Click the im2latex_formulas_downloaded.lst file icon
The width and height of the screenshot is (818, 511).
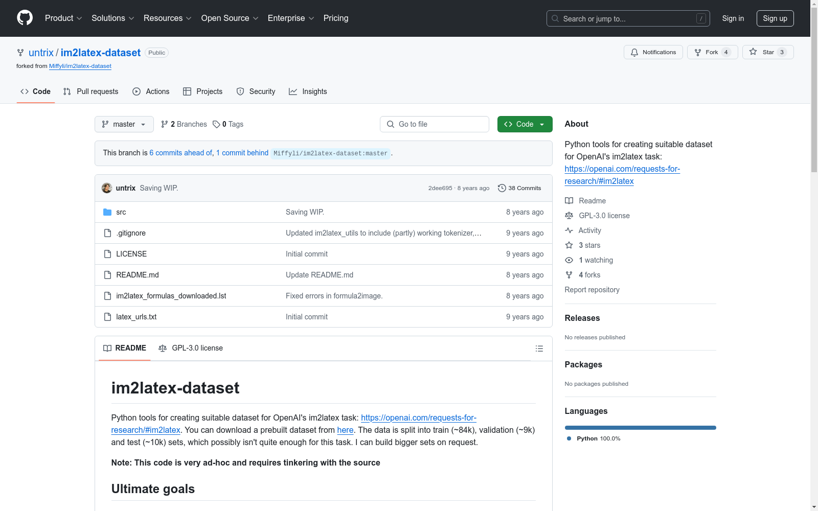tap(107, 296)
